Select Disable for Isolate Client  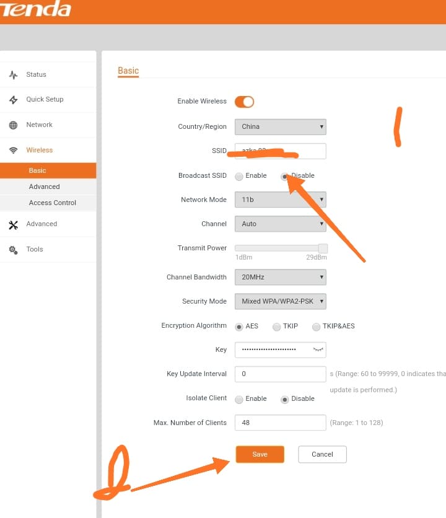[x=284, y=400]
